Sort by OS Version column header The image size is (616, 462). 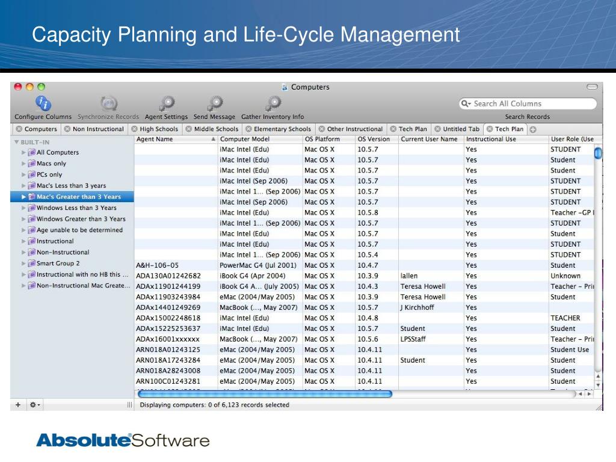tap(377, 139)
